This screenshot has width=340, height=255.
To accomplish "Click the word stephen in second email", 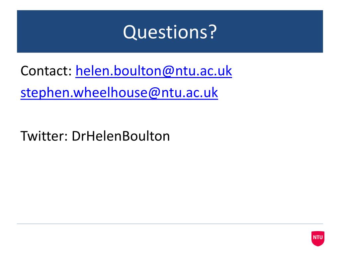I will point(45,93).
